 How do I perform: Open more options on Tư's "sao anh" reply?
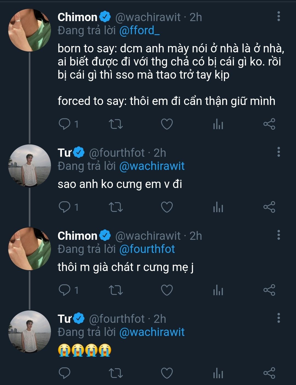coord(279,152)
